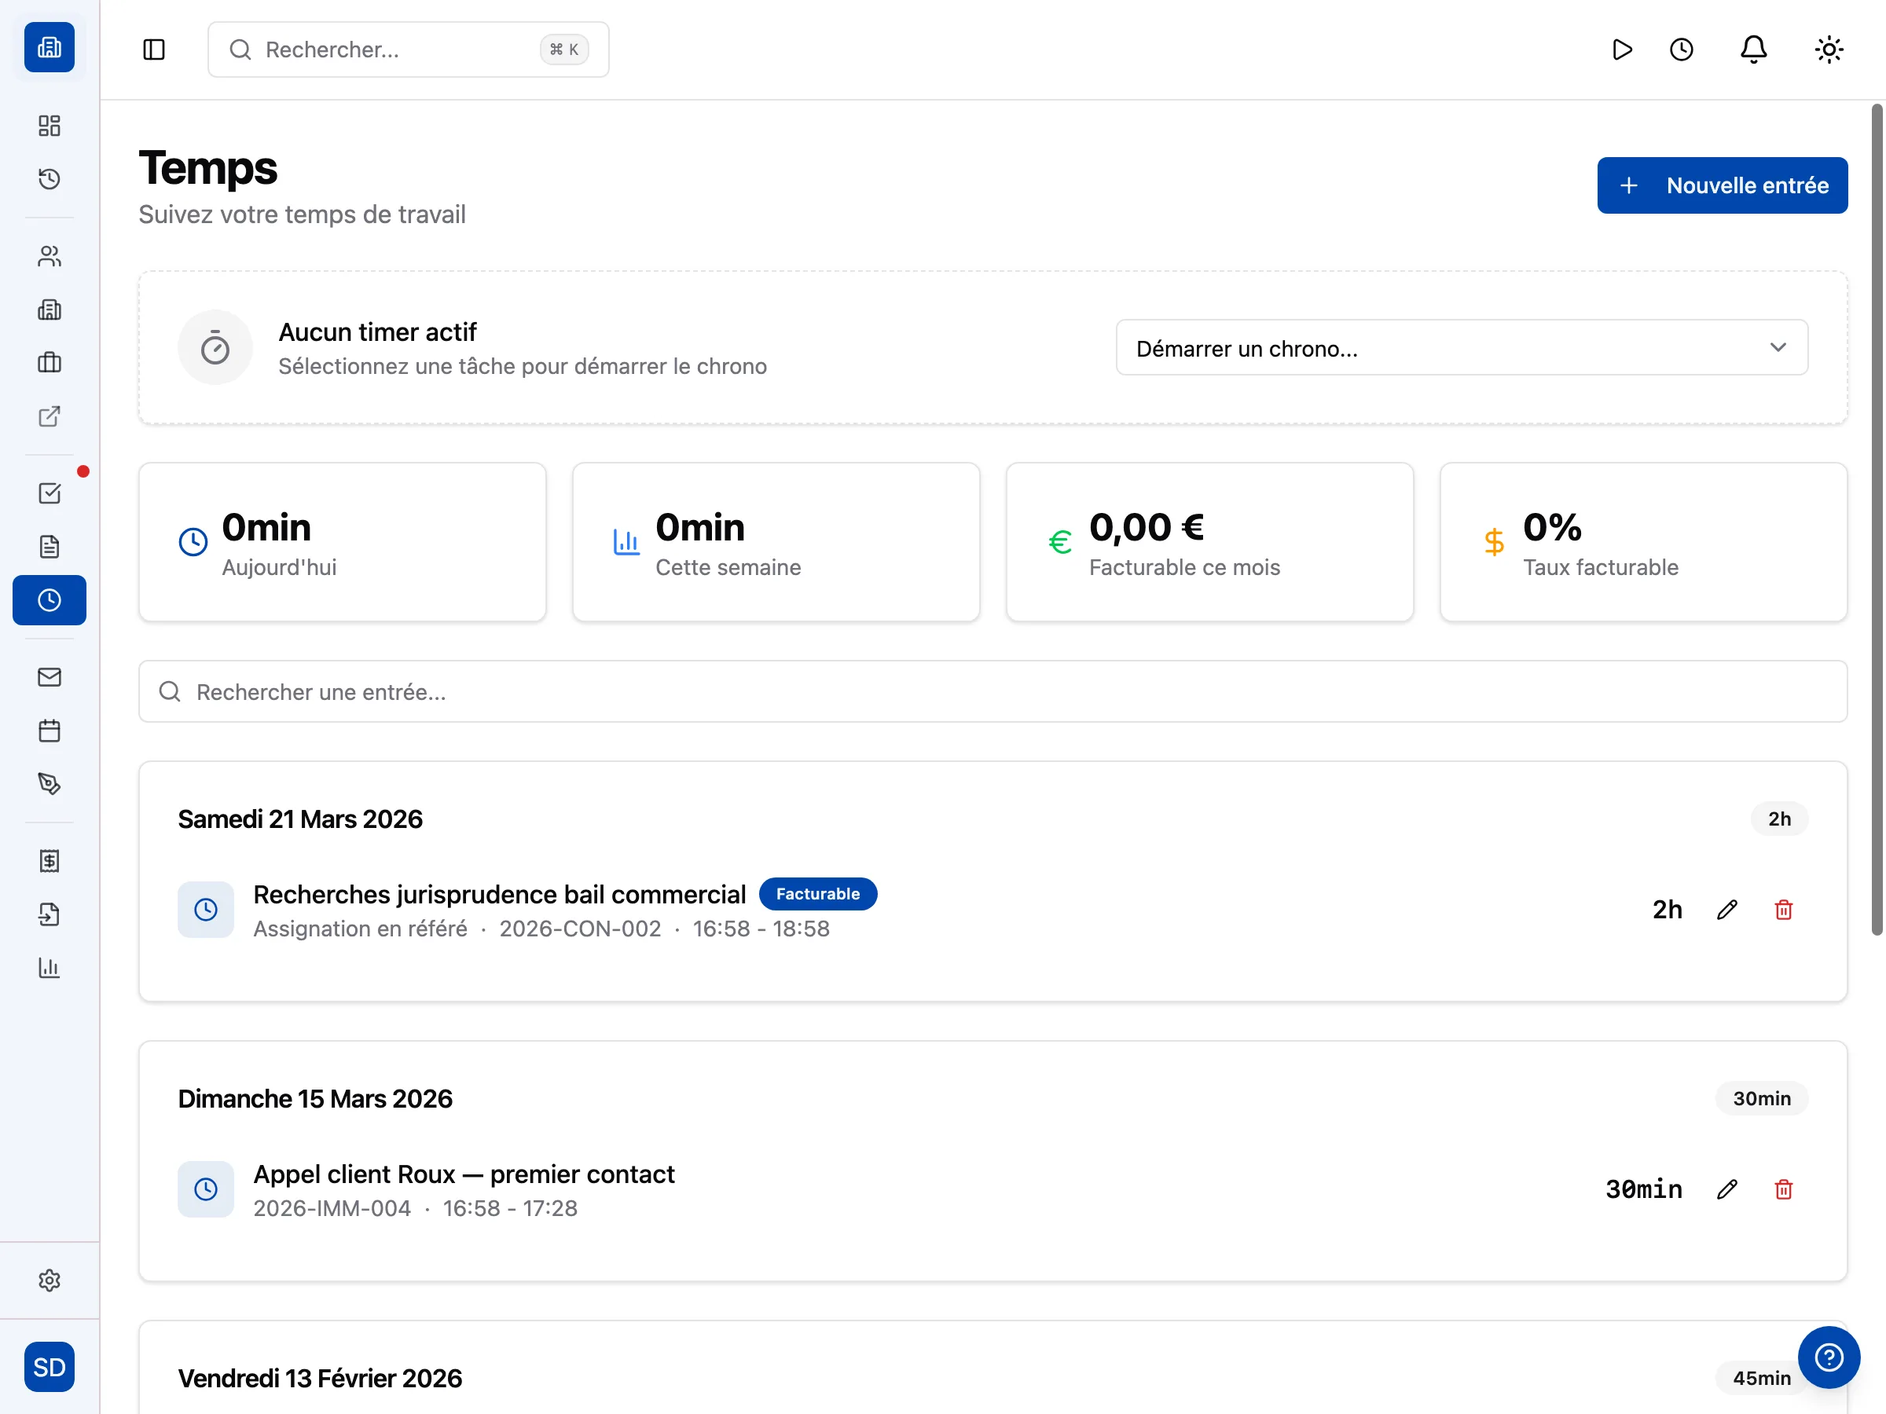
Task: Open the calendar icon in sidebar
Action: (x=50, y=731)
